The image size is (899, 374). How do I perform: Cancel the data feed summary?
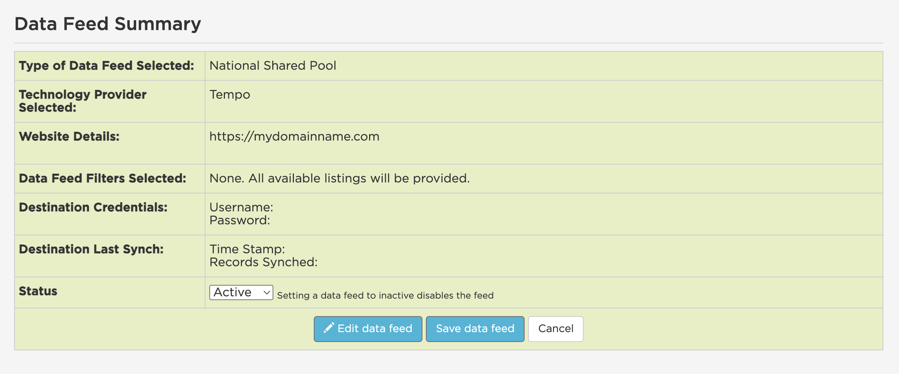click(555, 329)
